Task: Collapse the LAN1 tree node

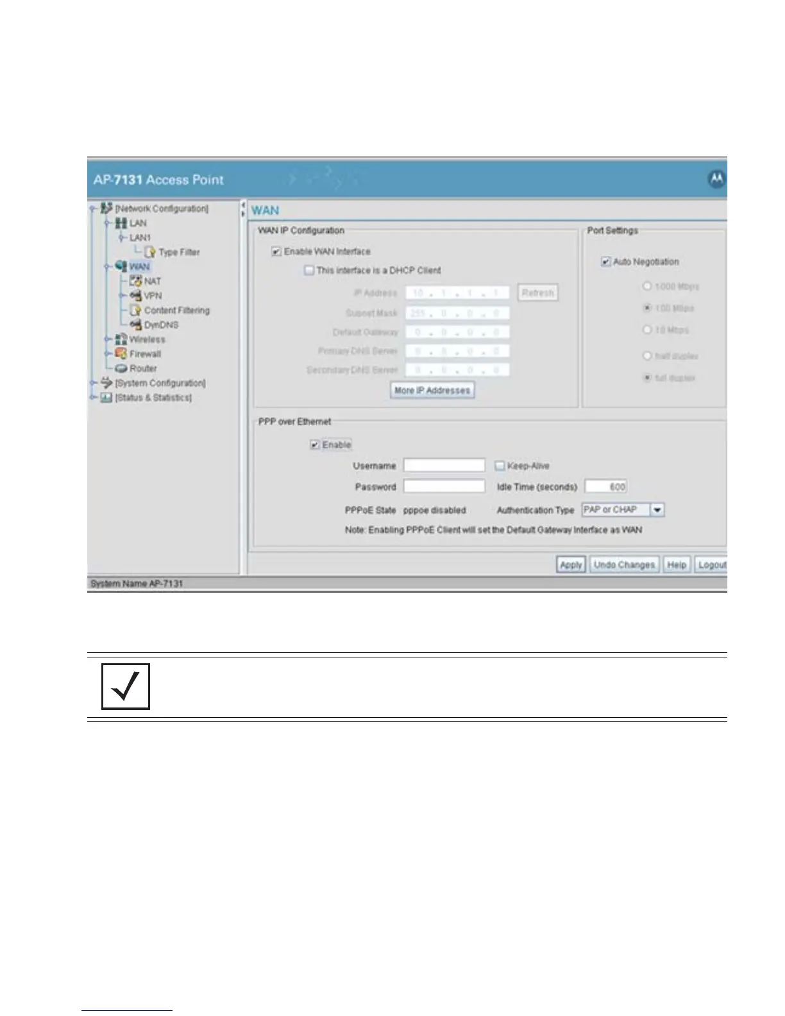Action: point(122,238)
